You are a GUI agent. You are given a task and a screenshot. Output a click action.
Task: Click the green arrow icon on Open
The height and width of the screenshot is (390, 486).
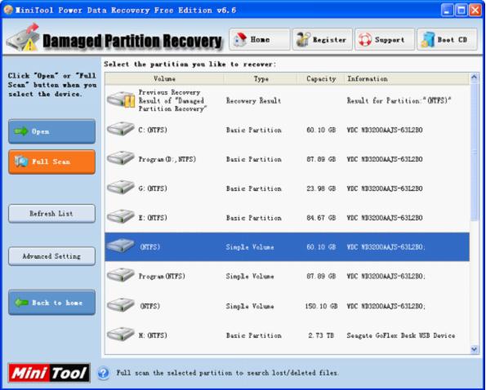pos(21,131)
